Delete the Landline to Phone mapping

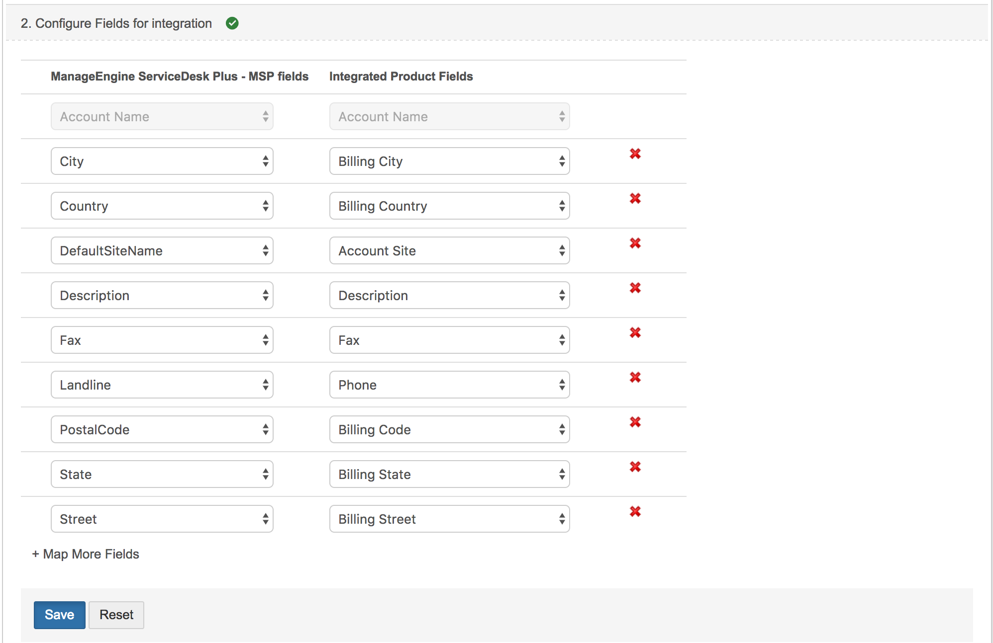[635, 378]
